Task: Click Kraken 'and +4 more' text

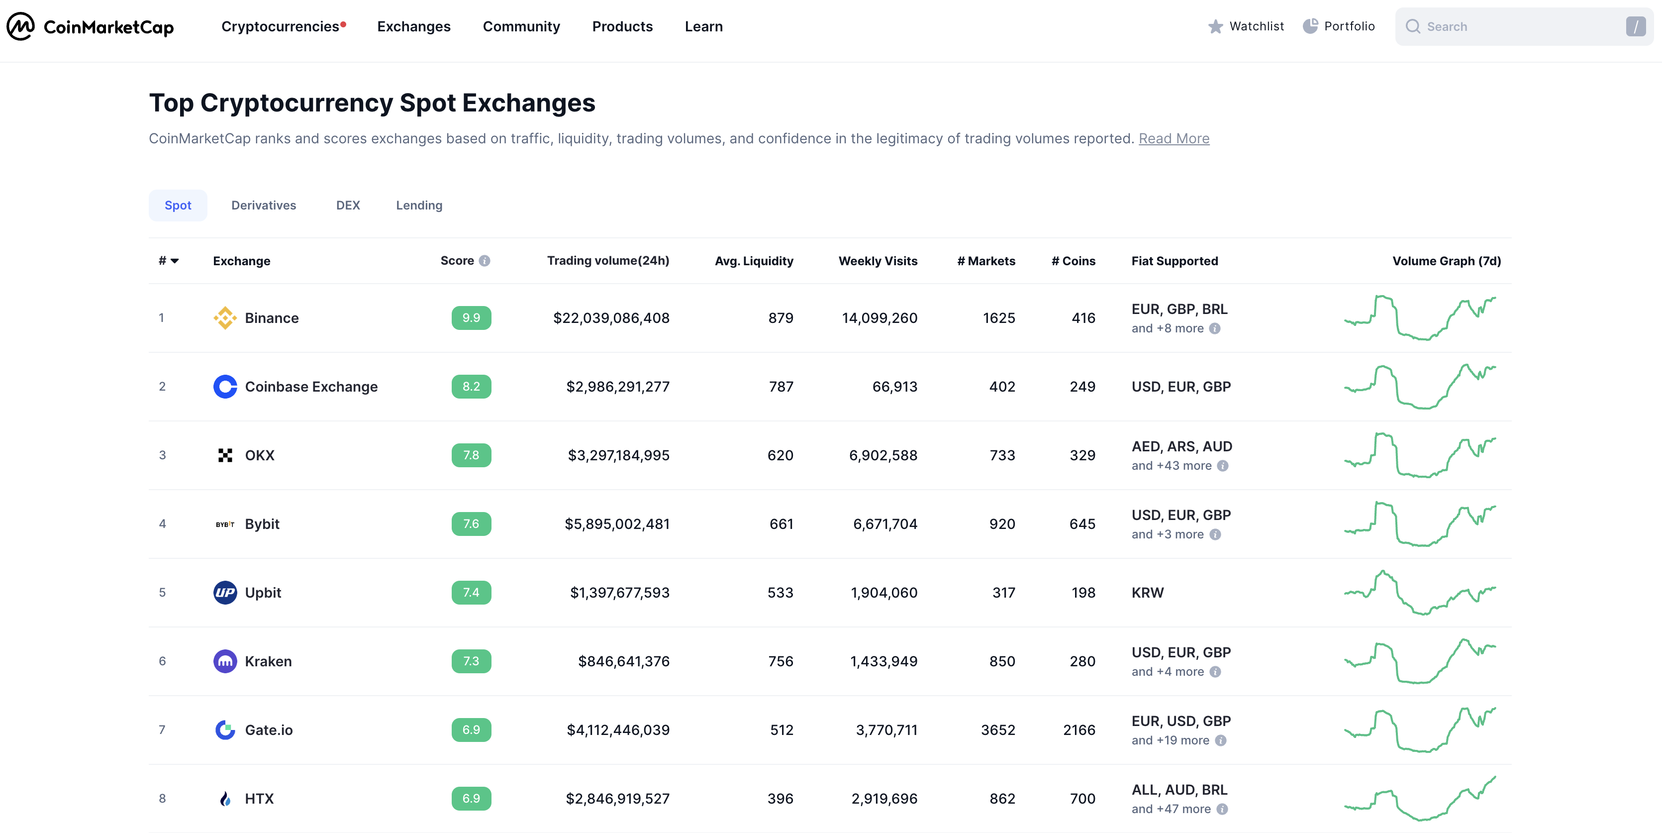Action: (1167, 672)
